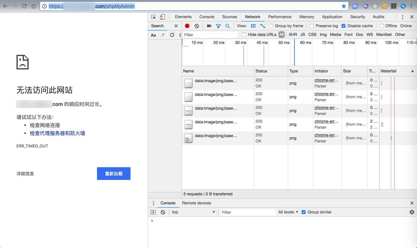Open the QR code extension icon
This screenshot has width=417, height=248.
394,6
